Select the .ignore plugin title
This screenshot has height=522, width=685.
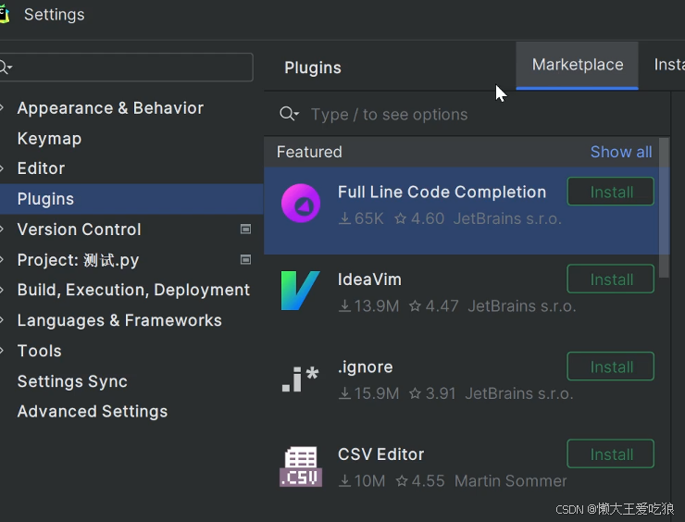[366, 367]
